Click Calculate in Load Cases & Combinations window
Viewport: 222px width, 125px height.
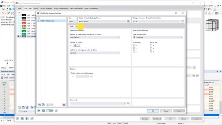pyautogui.click(x=145, y=119)
